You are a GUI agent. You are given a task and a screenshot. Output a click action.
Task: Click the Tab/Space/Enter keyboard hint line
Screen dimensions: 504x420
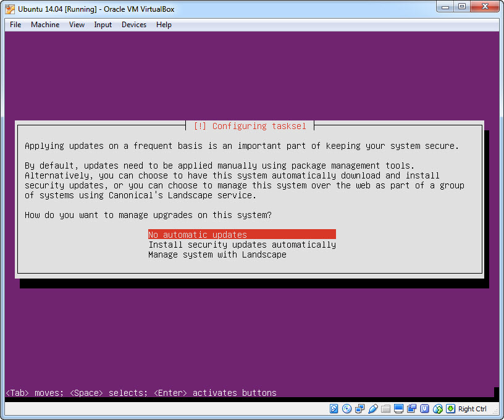141,393
